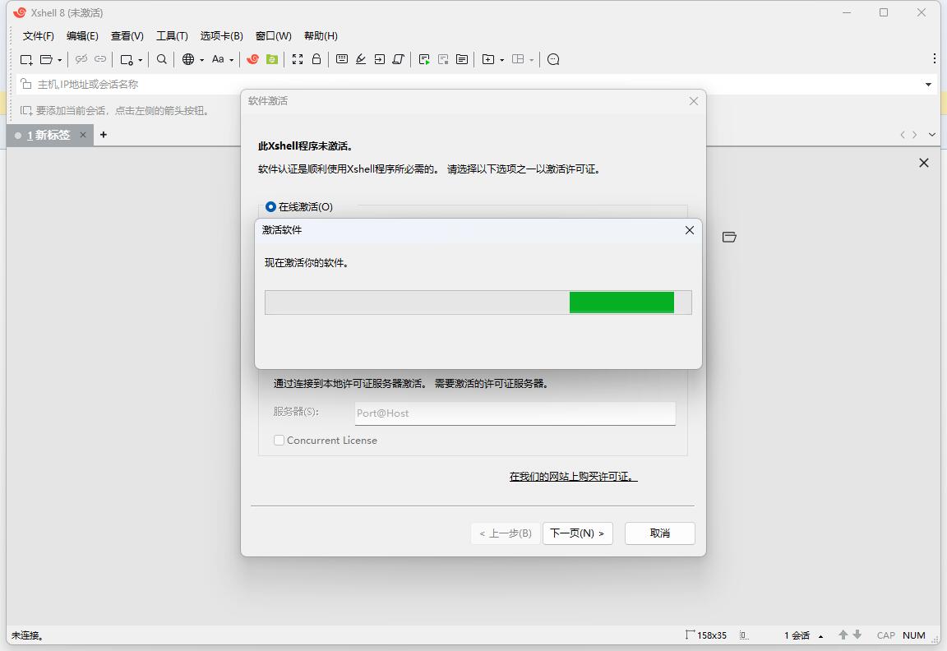This screenshot has height=651, width=947.
Task: Click the Encoding globe icon
Action: tap(188, 59)
